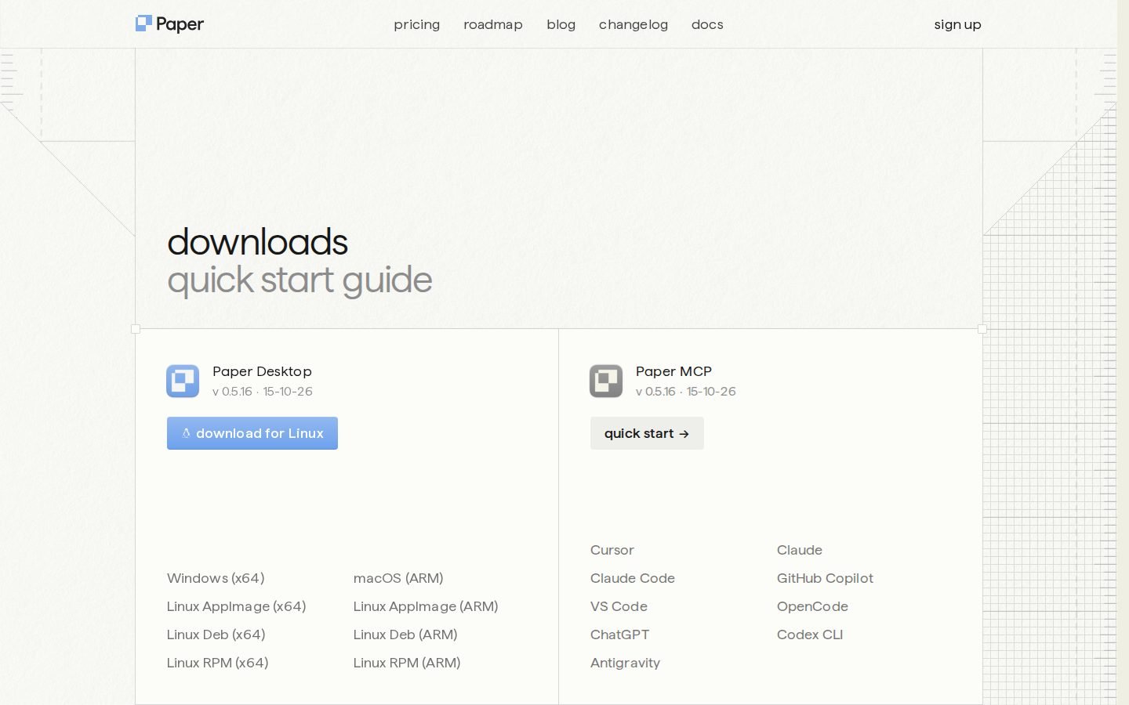Download Linux RPM (x64)
The image size is (1129, 705).
(x=217, y=663)
